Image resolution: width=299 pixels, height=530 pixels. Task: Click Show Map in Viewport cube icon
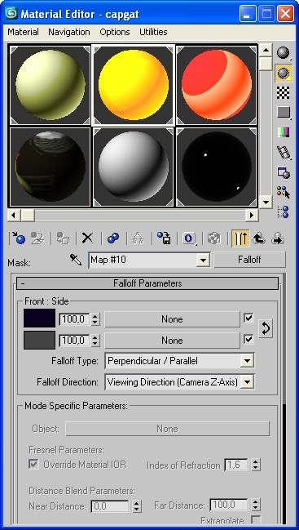tap(214, 238)
